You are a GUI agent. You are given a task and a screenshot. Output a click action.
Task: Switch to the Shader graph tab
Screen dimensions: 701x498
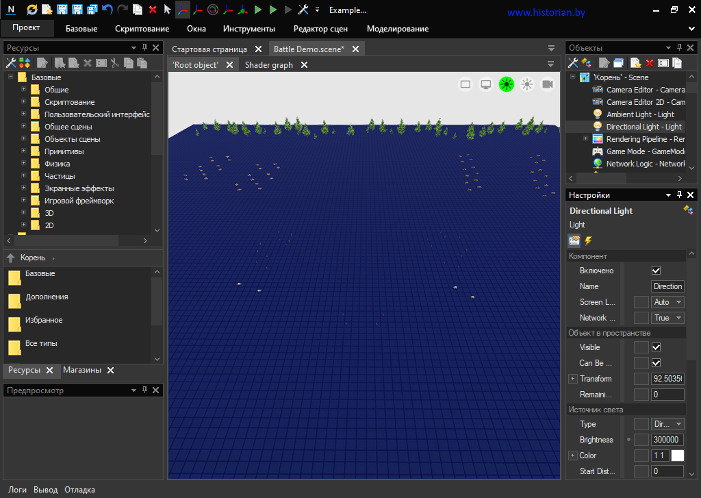(x=268, y=65)
